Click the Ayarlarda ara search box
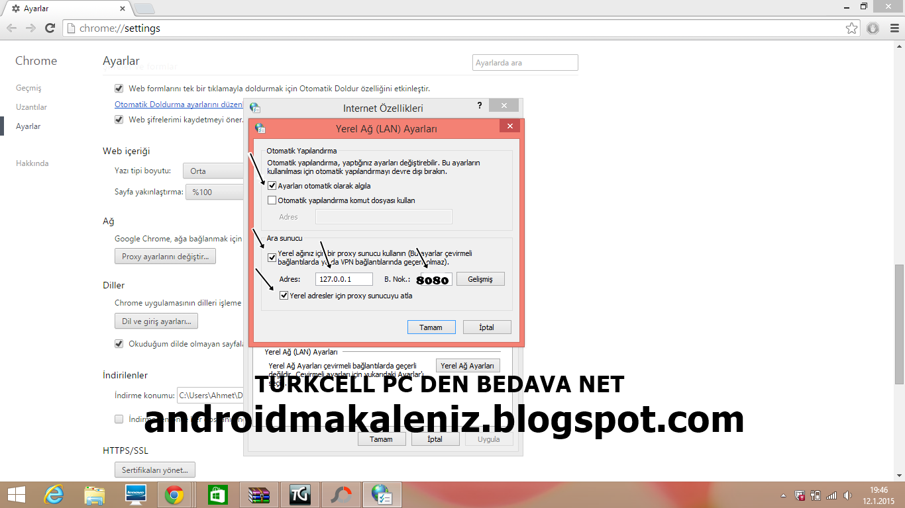Viewport: 905px width, 508px height. coord(525,63)
